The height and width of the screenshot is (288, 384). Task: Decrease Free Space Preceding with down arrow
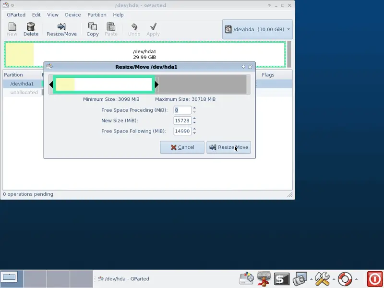[x=194, y=112]
